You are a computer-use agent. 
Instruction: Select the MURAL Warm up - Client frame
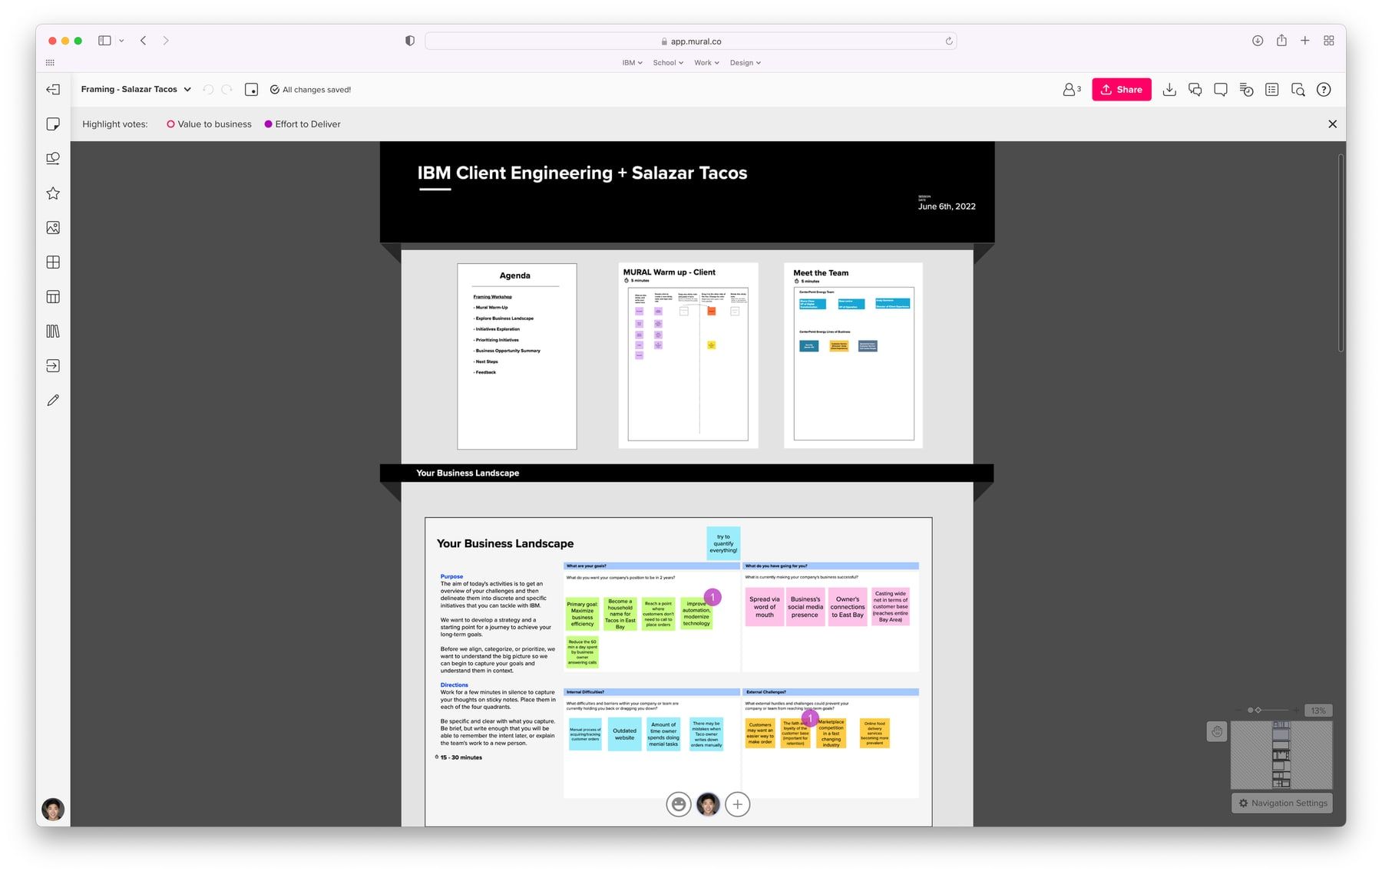pyautogui.click(x=688, y=355)
